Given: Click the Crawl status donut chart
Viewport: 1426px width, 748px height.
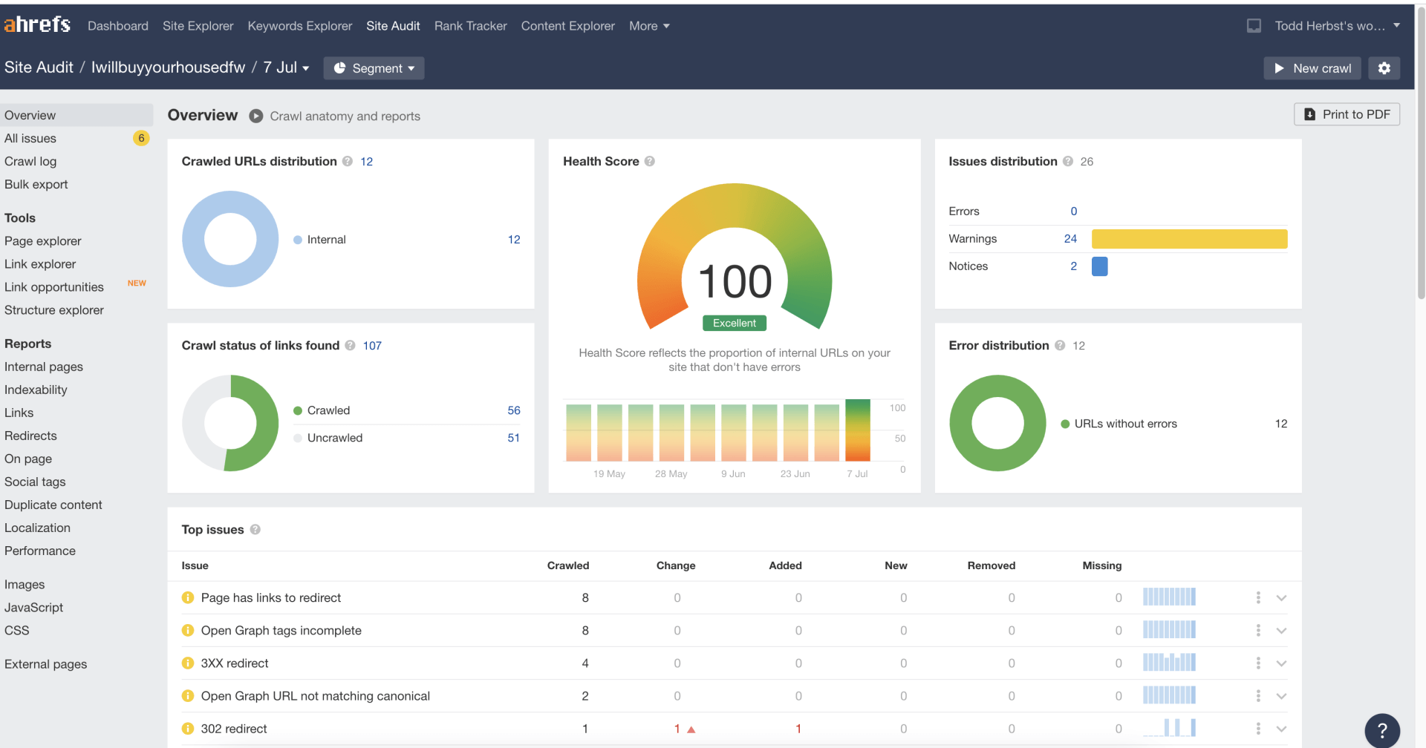Looking at the screenshot, I should pos(230,423).
